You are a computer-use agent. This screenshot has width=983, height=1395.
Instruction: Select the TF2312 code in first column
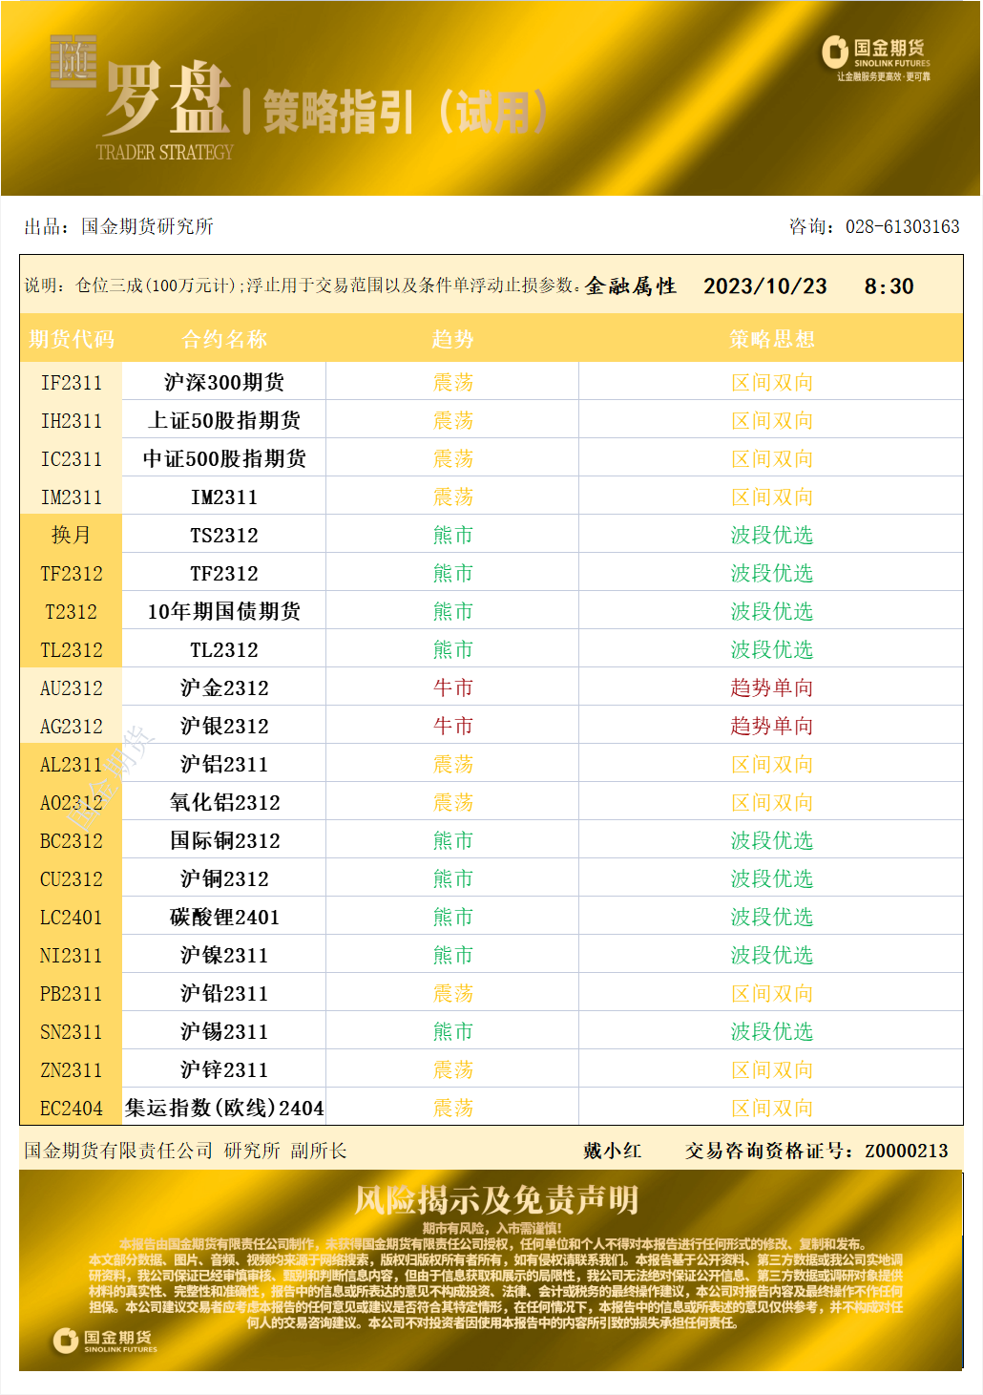72,573
